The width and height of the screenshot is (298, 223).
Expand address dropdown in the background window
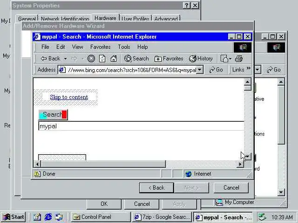257,70
